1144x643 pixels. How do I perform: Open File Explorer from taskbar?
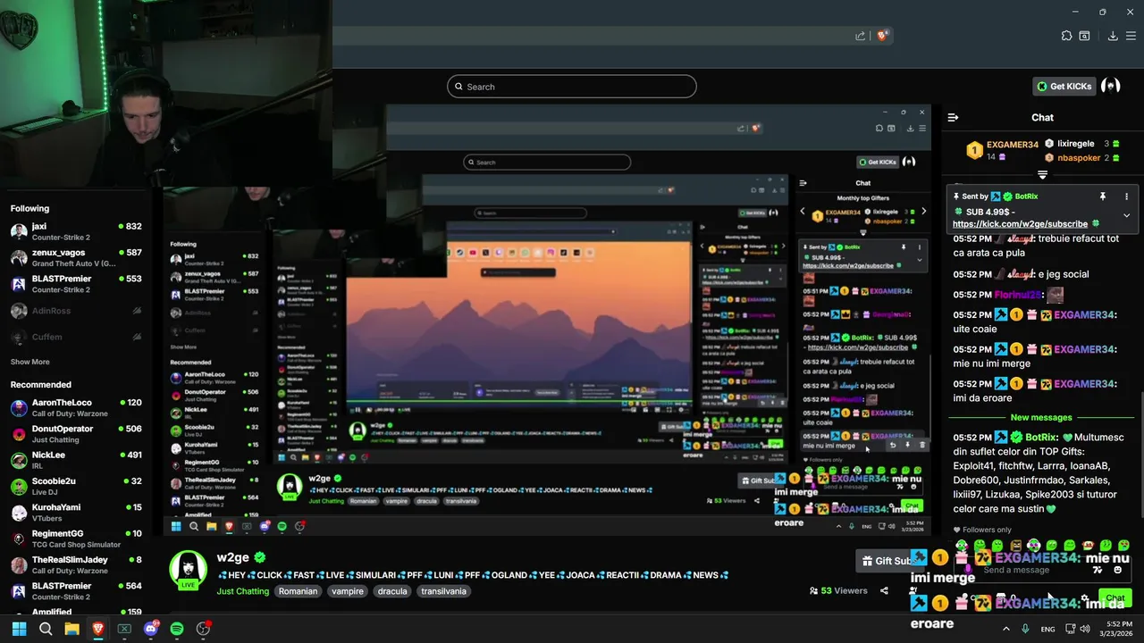pos(71,629)
